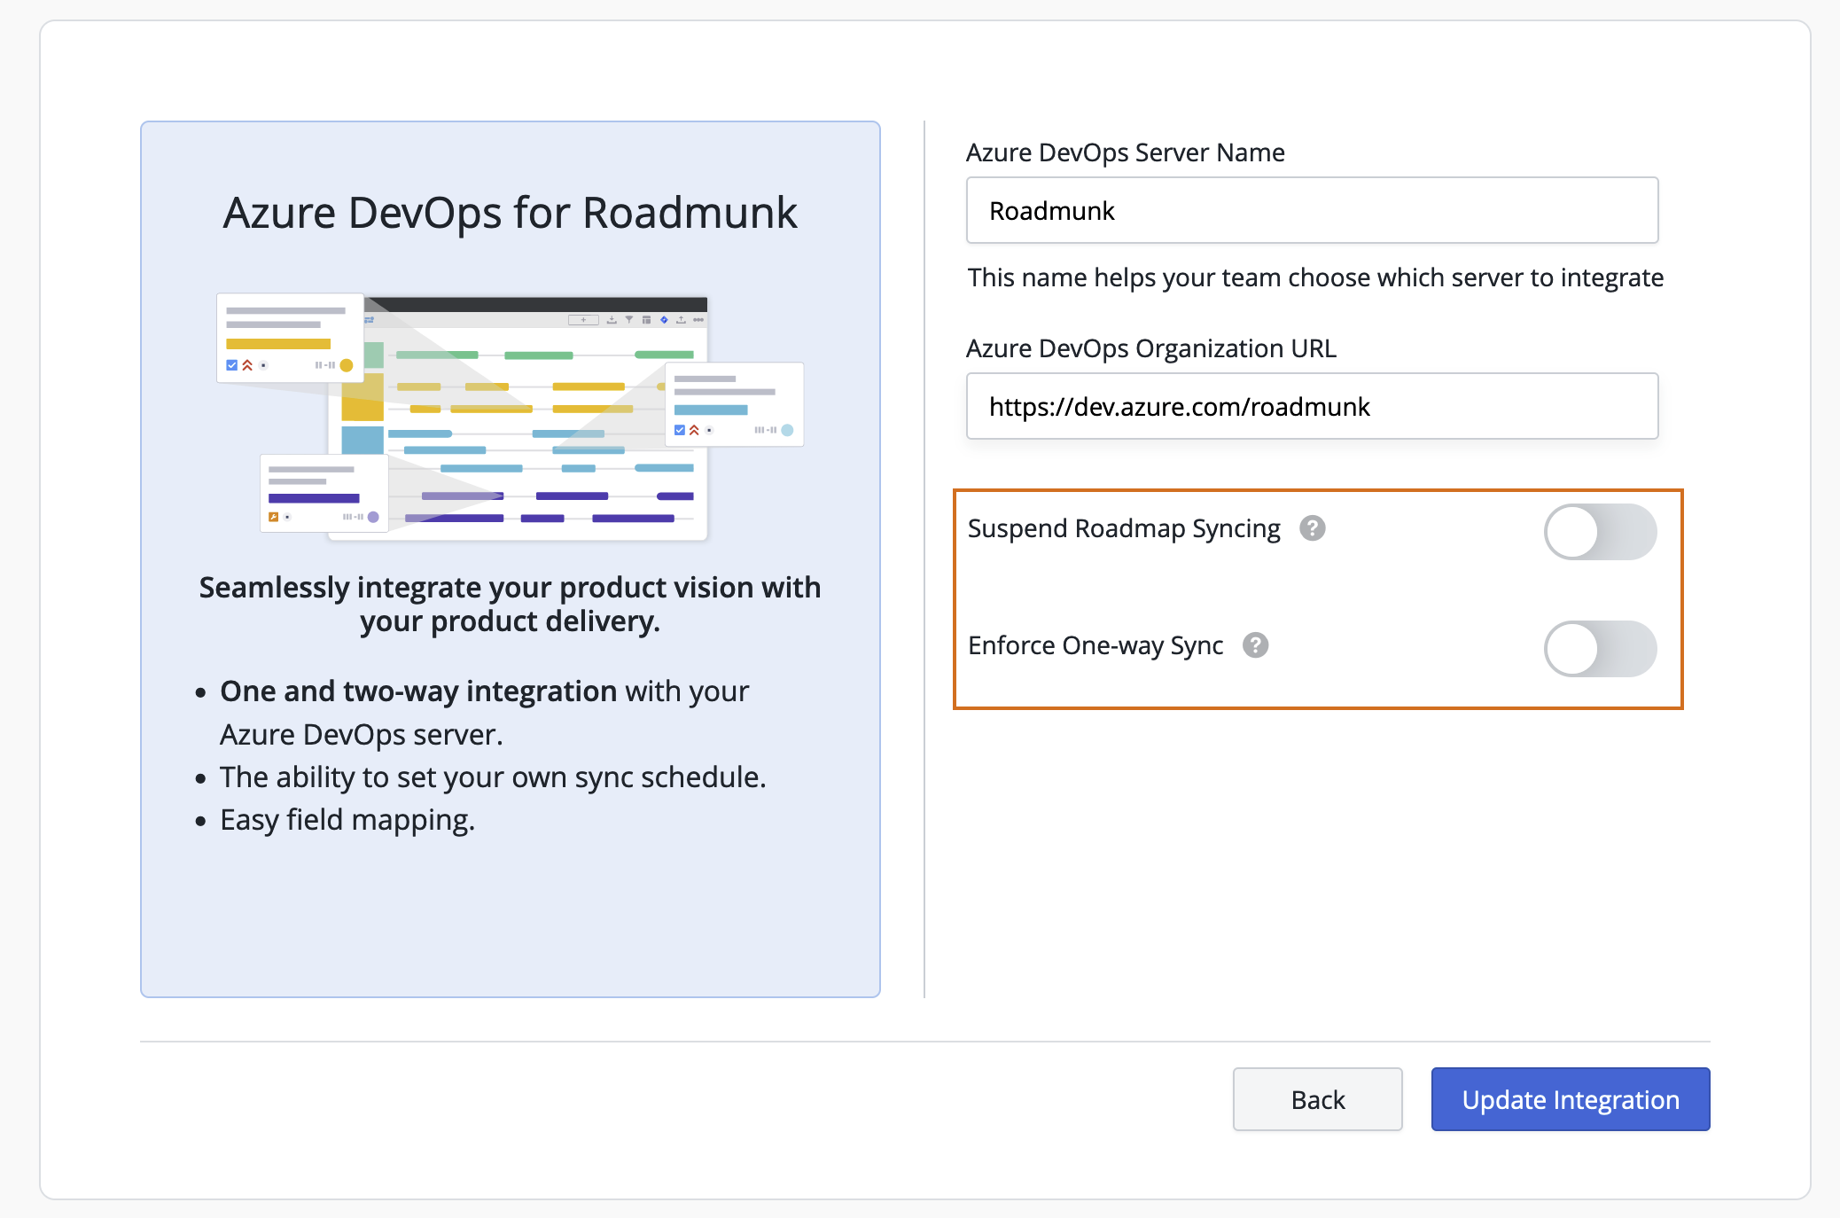This screenshot has width=1840, height=1218.
Task: Click into the Organization URL text box
Action: coord(1312,407)
